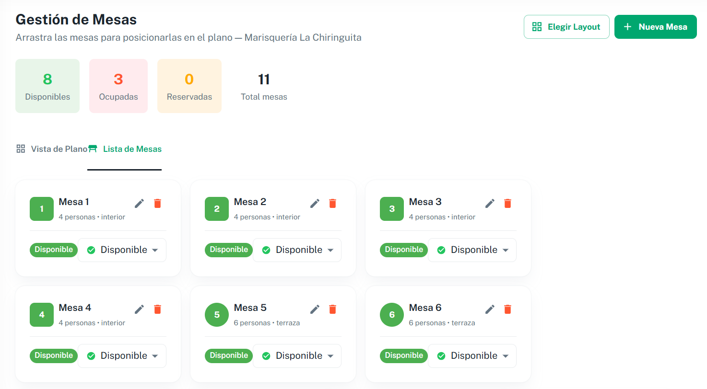
Task: Expand the Mesa 4 status dropdown
Action: click(122, 356)
